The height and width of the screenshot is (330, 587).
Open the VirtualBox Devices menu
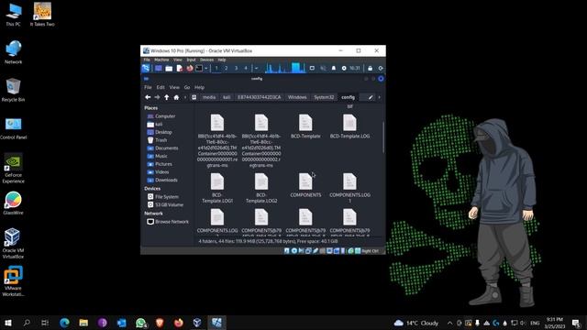coord(206,60)
